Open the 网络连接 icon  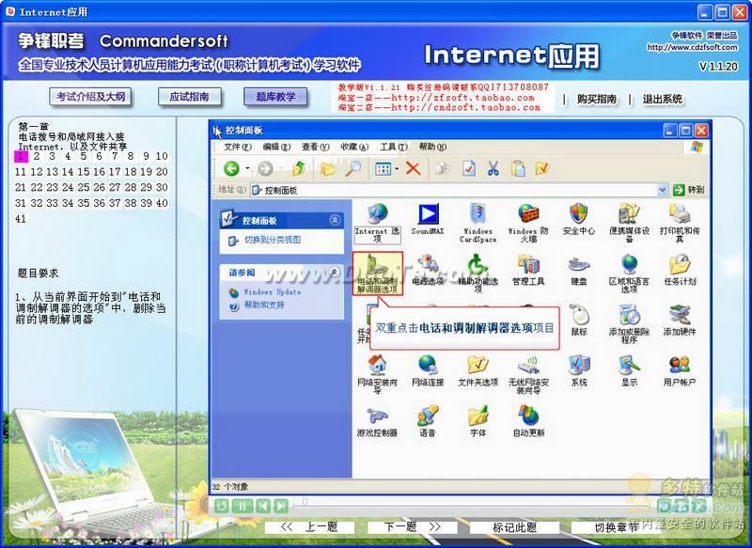pos(428,371)
